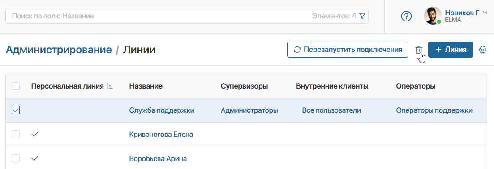Click the + Линия button

451,50
